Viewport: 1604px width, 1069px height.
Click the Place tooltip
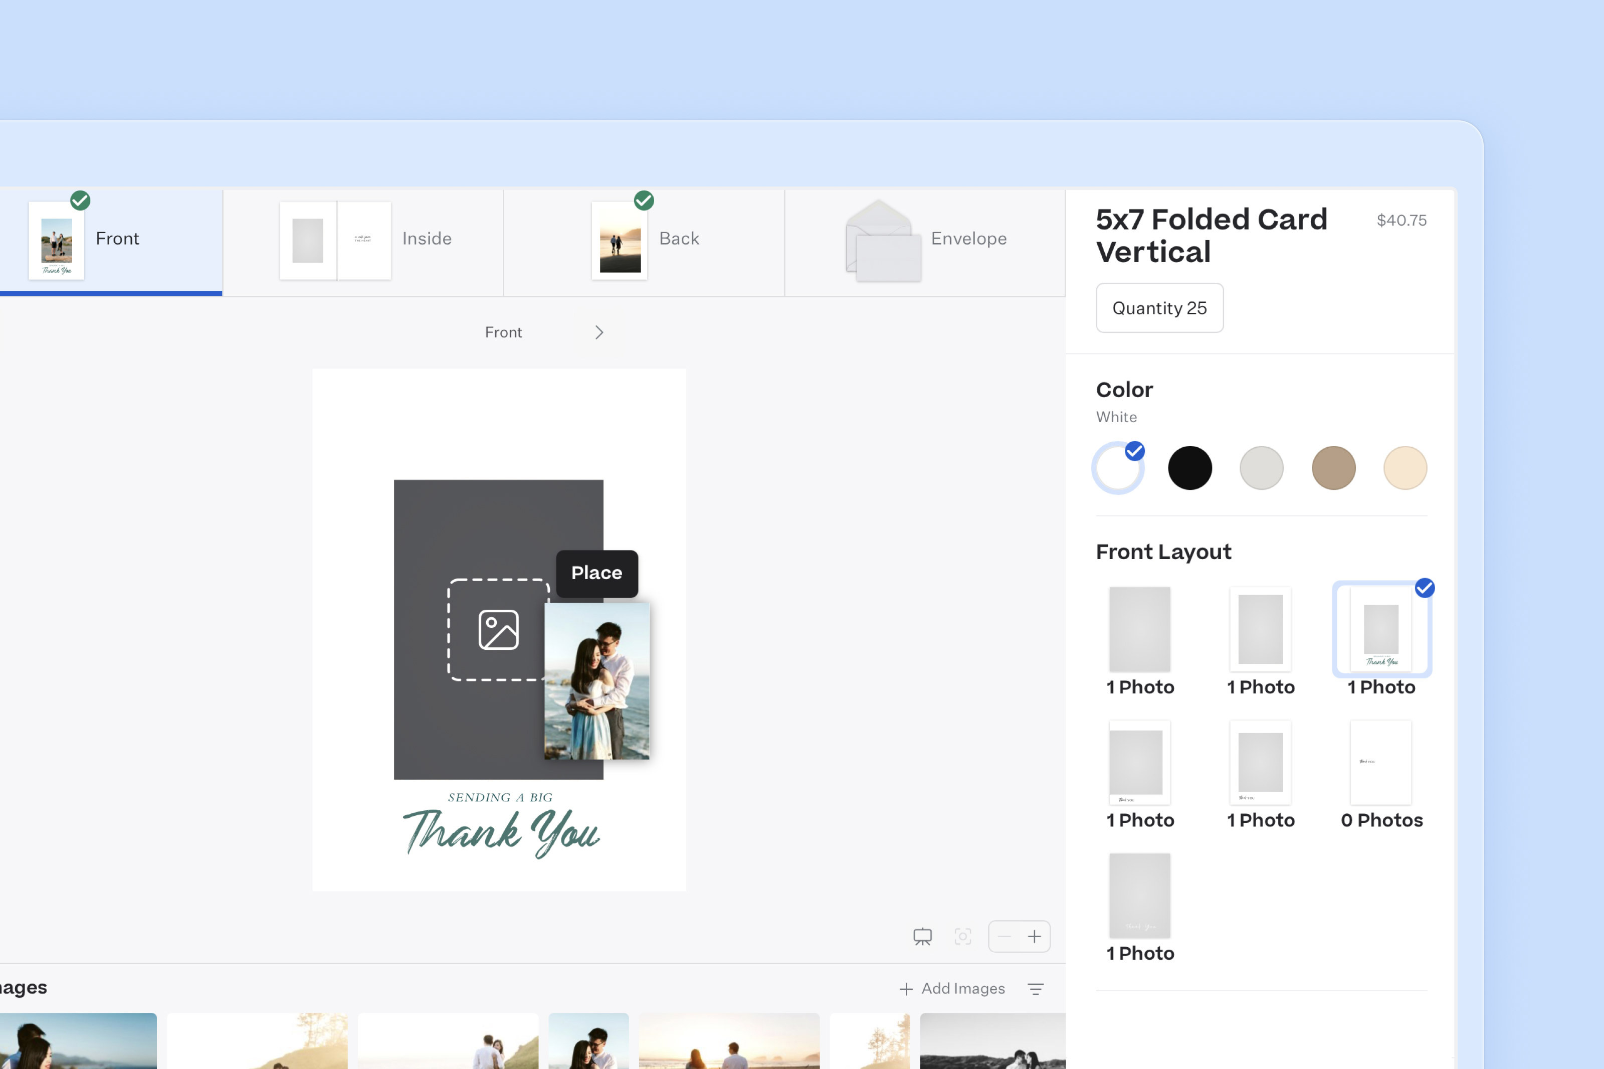click(x=597, y=574)
